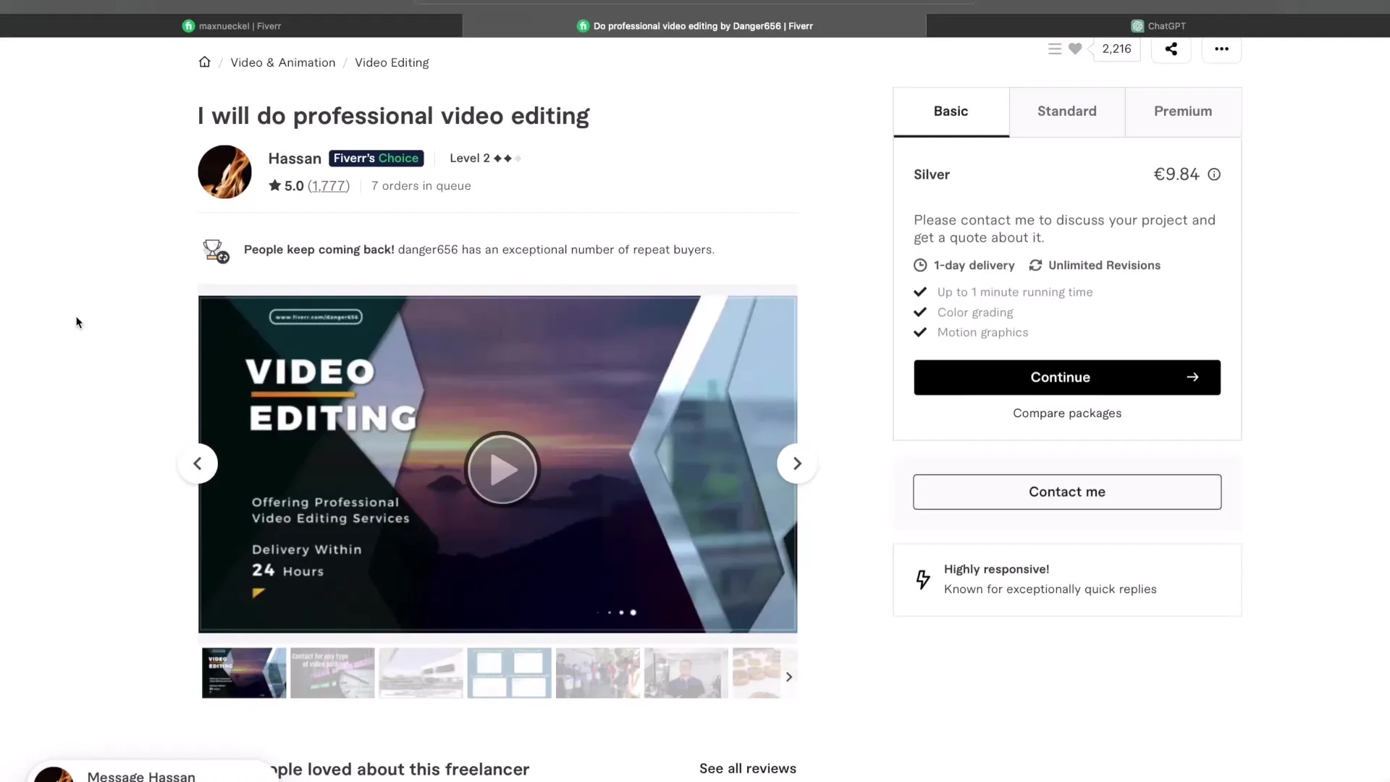This screenshot has height=782, width=1390.
Task: Click the Up to 1 minute running time checkmark
Action: 920,292
